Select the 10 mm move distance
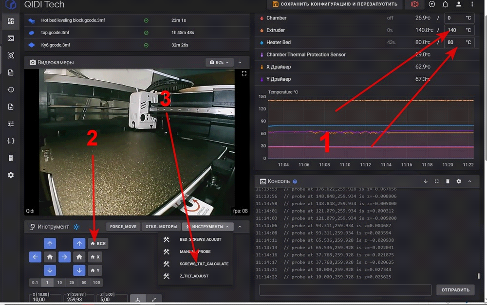Image resolution: width=487 pixels, height=305 pixels. click(x=59, y=283)
